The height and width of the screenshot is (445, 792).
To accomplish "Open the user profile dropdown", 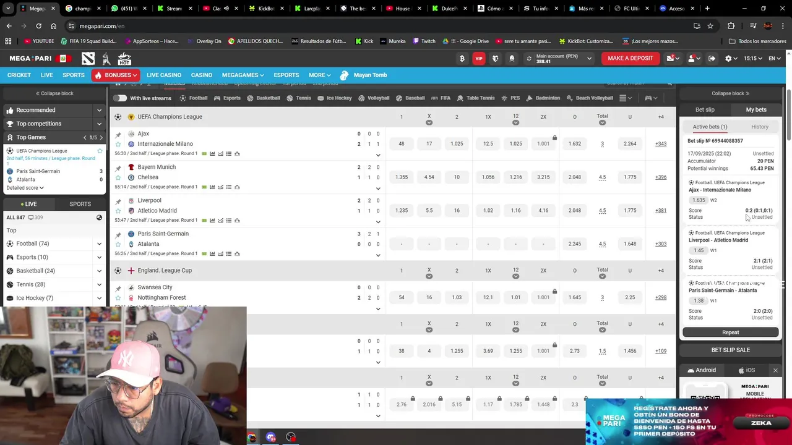I will click(x=694, y=58).
